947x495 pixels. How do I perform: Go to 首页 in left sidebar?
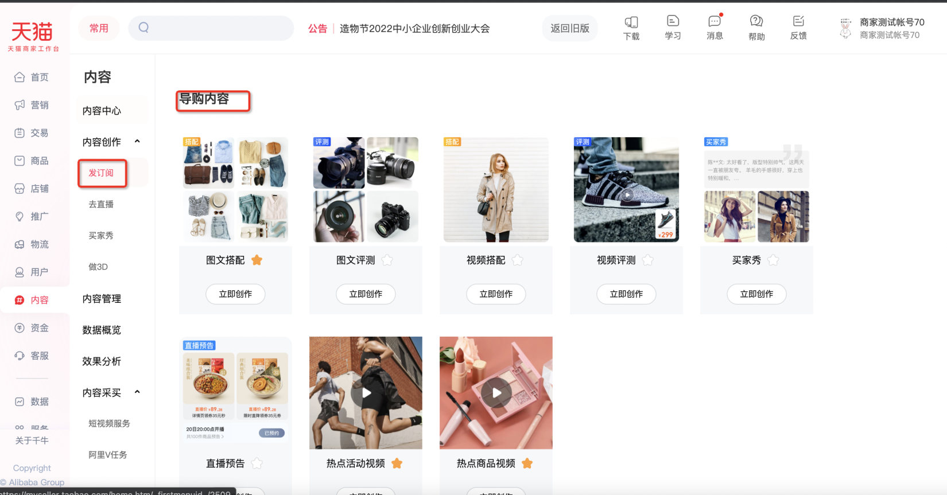pos(32,77)
